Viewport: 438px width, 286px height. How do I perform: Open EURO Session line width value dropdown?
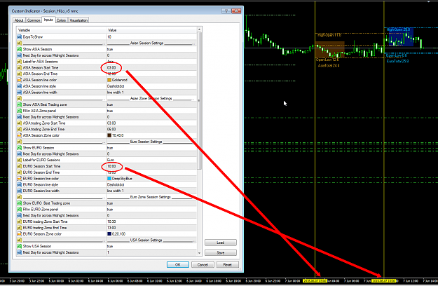(x=151, y=191)
